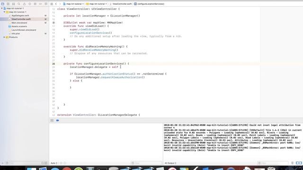
Task: Collapse the map-kit-tutorial-1 project root
Action: 2,8
